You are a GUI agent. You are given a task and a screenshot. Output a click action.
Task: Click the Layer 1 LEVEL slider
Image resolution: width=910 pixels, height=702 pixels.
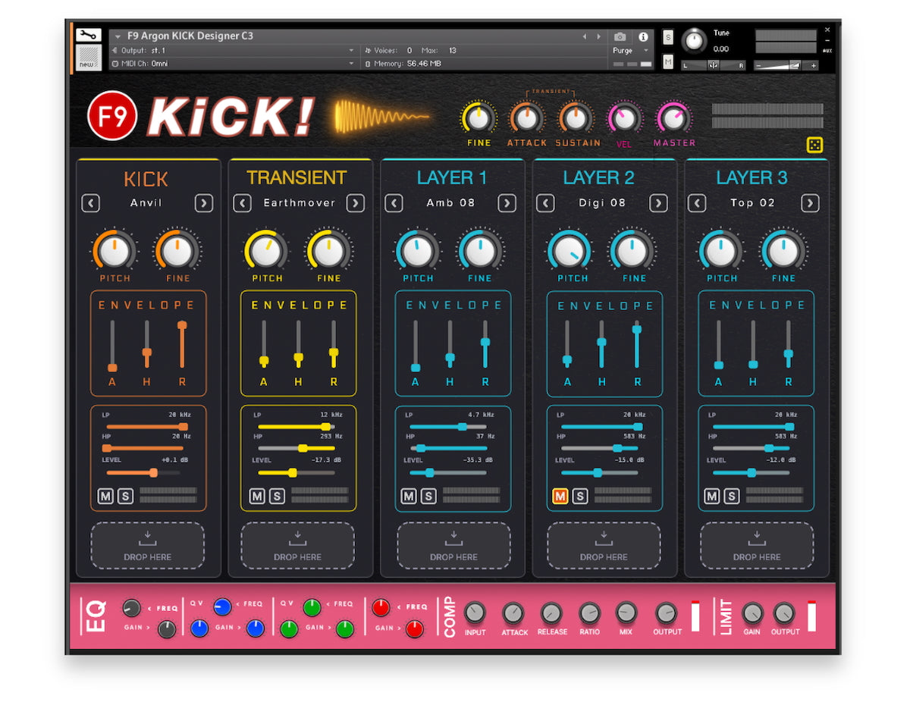tap(448, 472)
